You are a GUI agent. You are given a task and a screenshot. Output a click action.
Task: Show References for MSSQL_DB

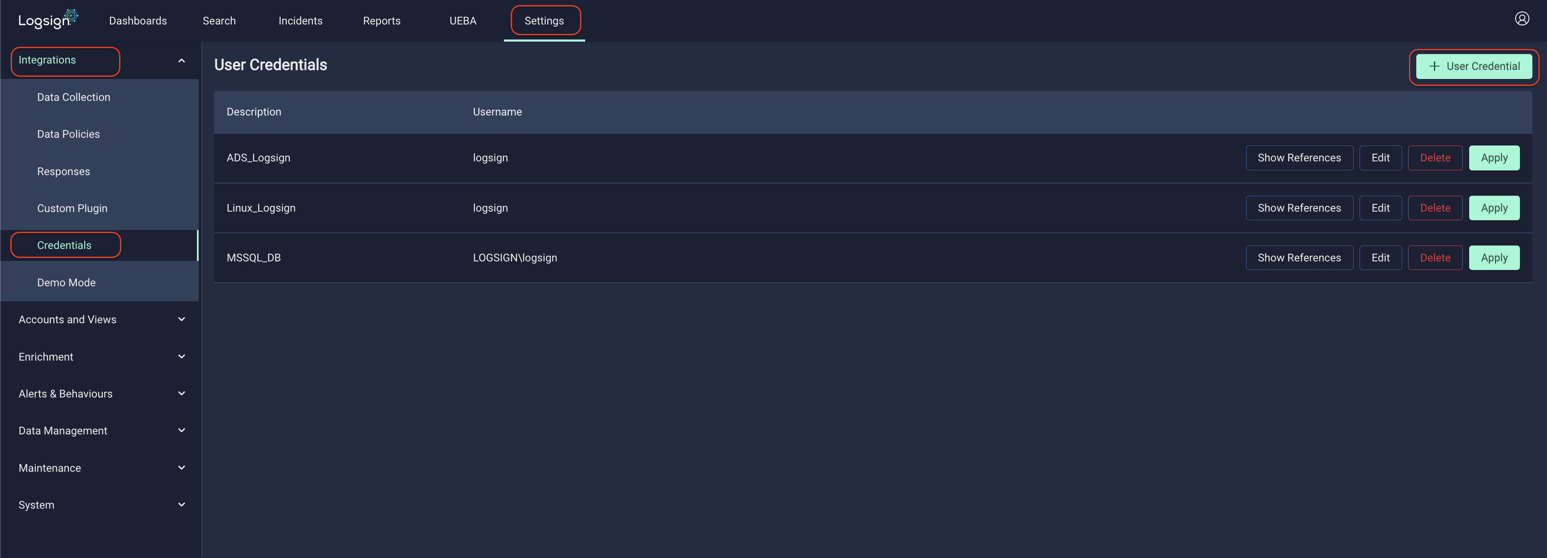coord(1299,258)
